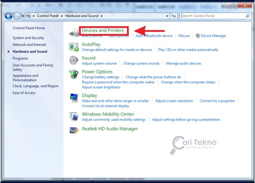The height and width of the screenshot is (183, 255).
Task: Open Device Manager link
Action: point(213,36)
